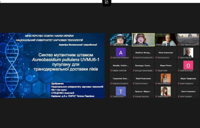Select the Юлія Іванченко participant tile
The image size is (200, 128).
[166, 53]
